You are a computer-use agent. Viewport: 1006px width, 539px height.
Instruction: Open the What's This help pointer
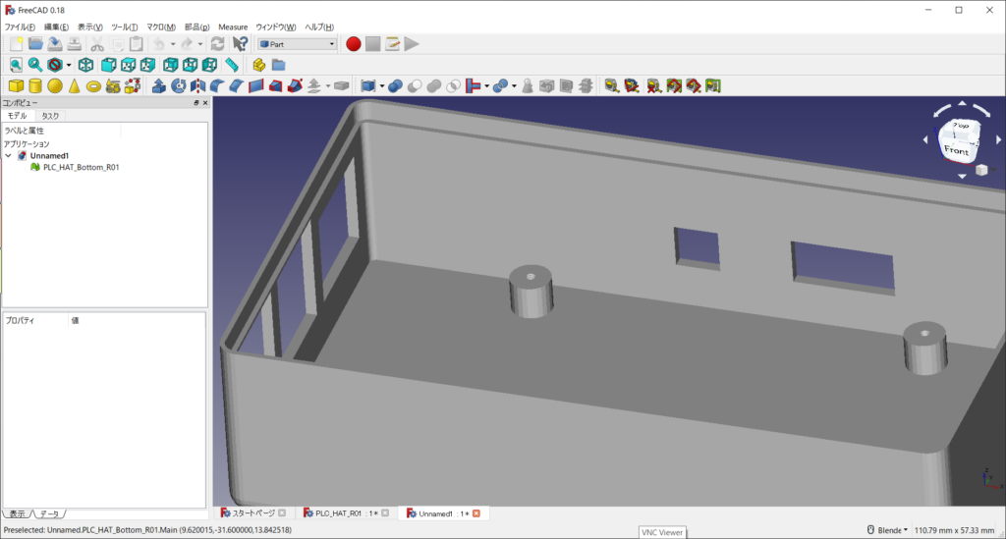tap(241, 43)
